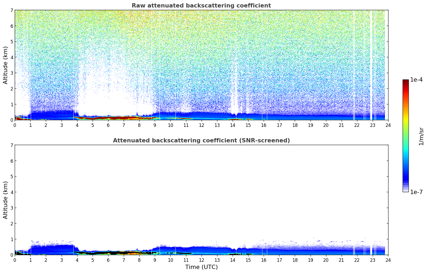This screenshot has height=273, width=427.
Task: Select the bottom plot's "Altitude (km)" label
Action: [x=6, y=200]
